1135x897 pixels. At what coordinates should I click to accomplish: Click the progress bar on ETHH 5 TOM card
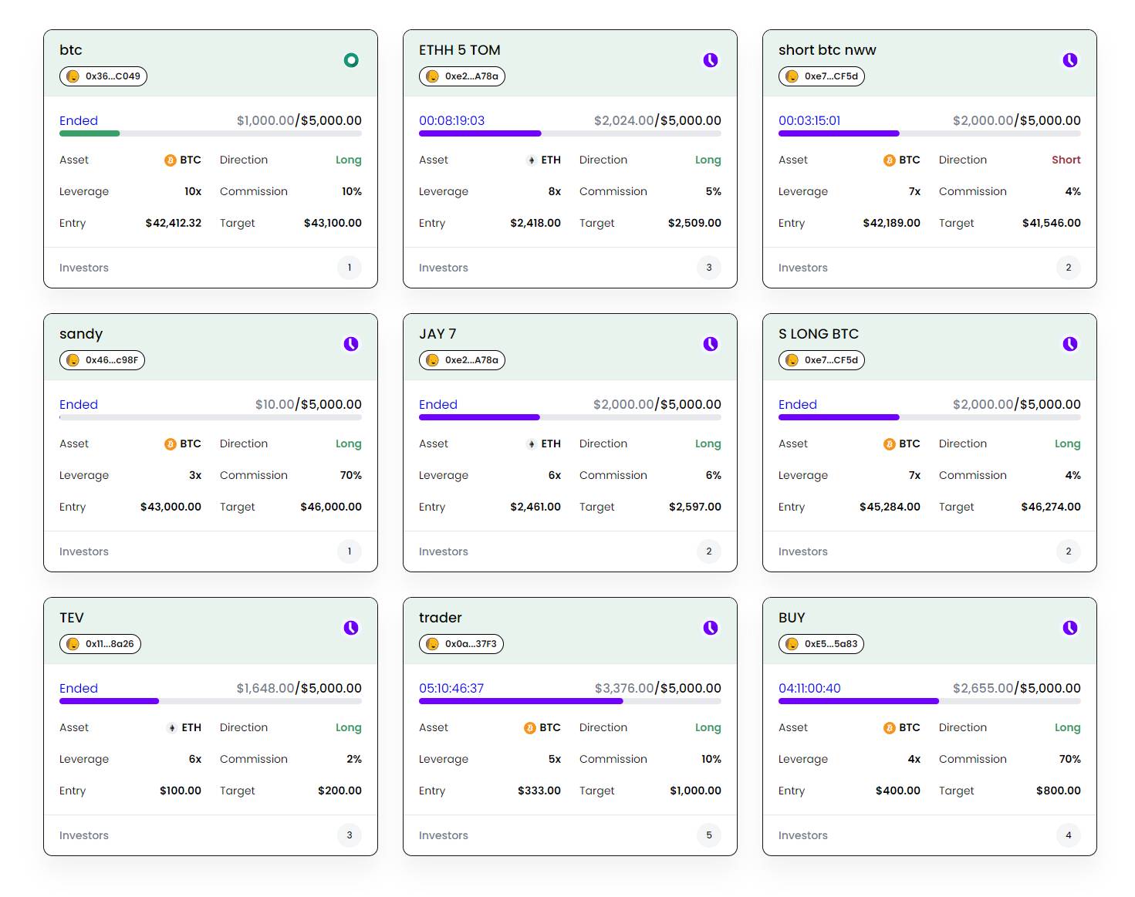tap(569, 133)
